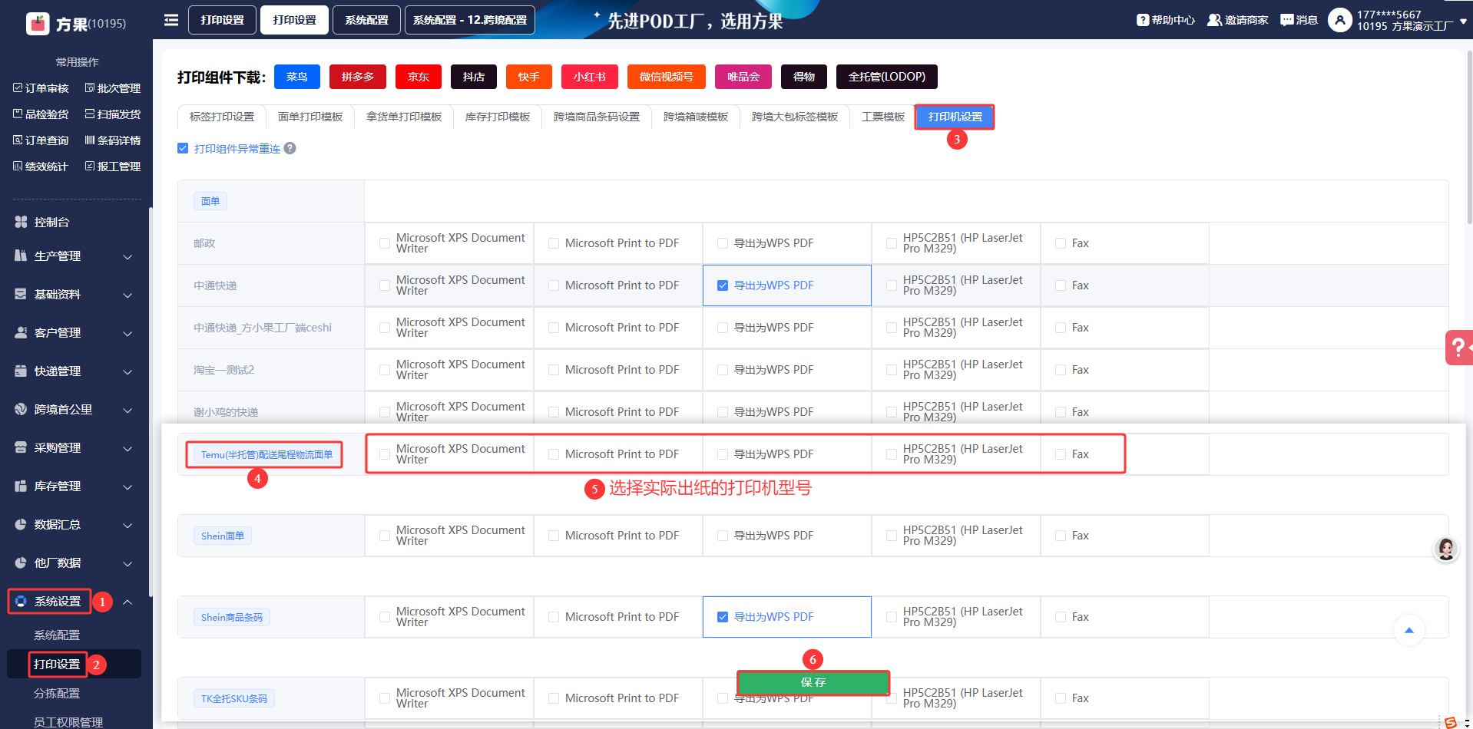Image resolution: width=1473 pixels, height=729 pixels.
Task: Uncheck 导出为WPS PDF in 中通快递 row
Action: [x=723, y=285]
